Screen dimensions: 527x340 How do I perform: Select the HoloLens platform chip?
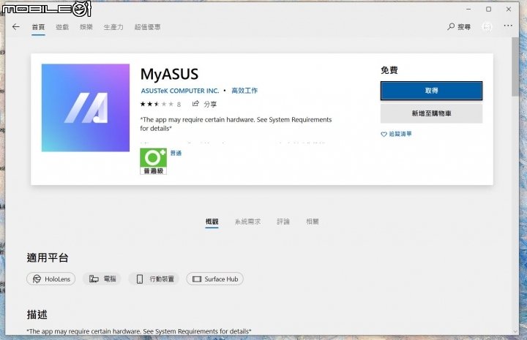51,279
